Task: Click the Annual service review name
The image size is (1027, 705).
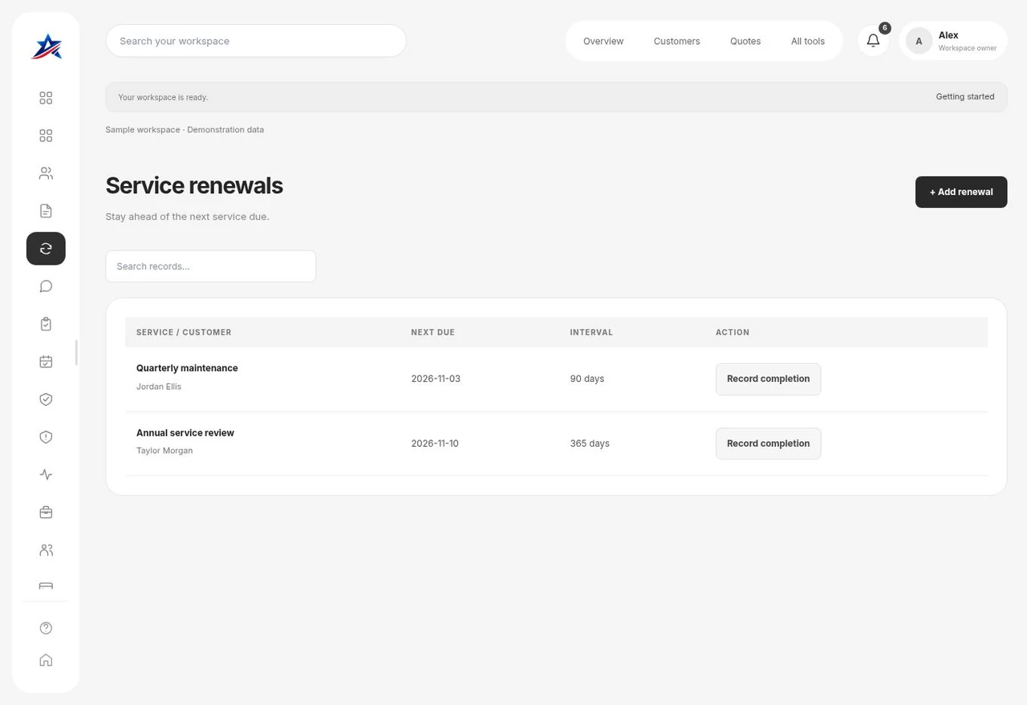Action: (185, 432)
